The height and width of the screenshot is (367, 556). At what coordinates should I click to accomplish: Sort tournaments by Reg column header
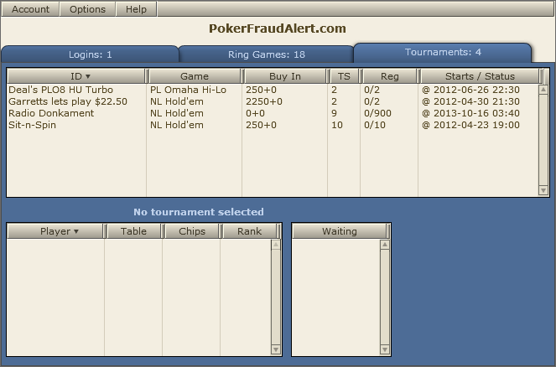click(x=390, y=76)
